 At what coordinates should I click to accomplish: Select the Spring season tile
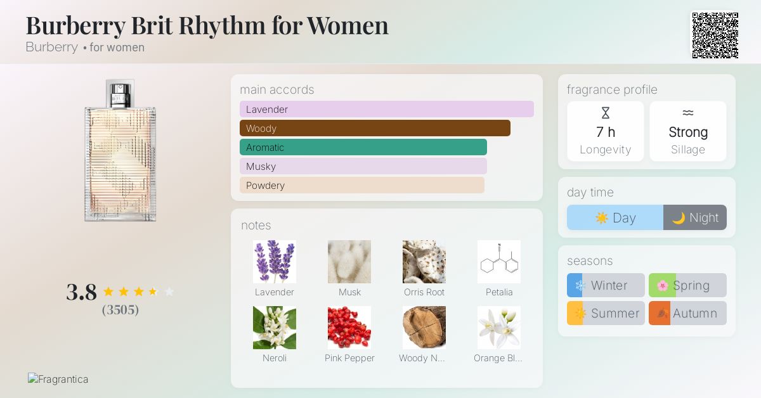687,285
